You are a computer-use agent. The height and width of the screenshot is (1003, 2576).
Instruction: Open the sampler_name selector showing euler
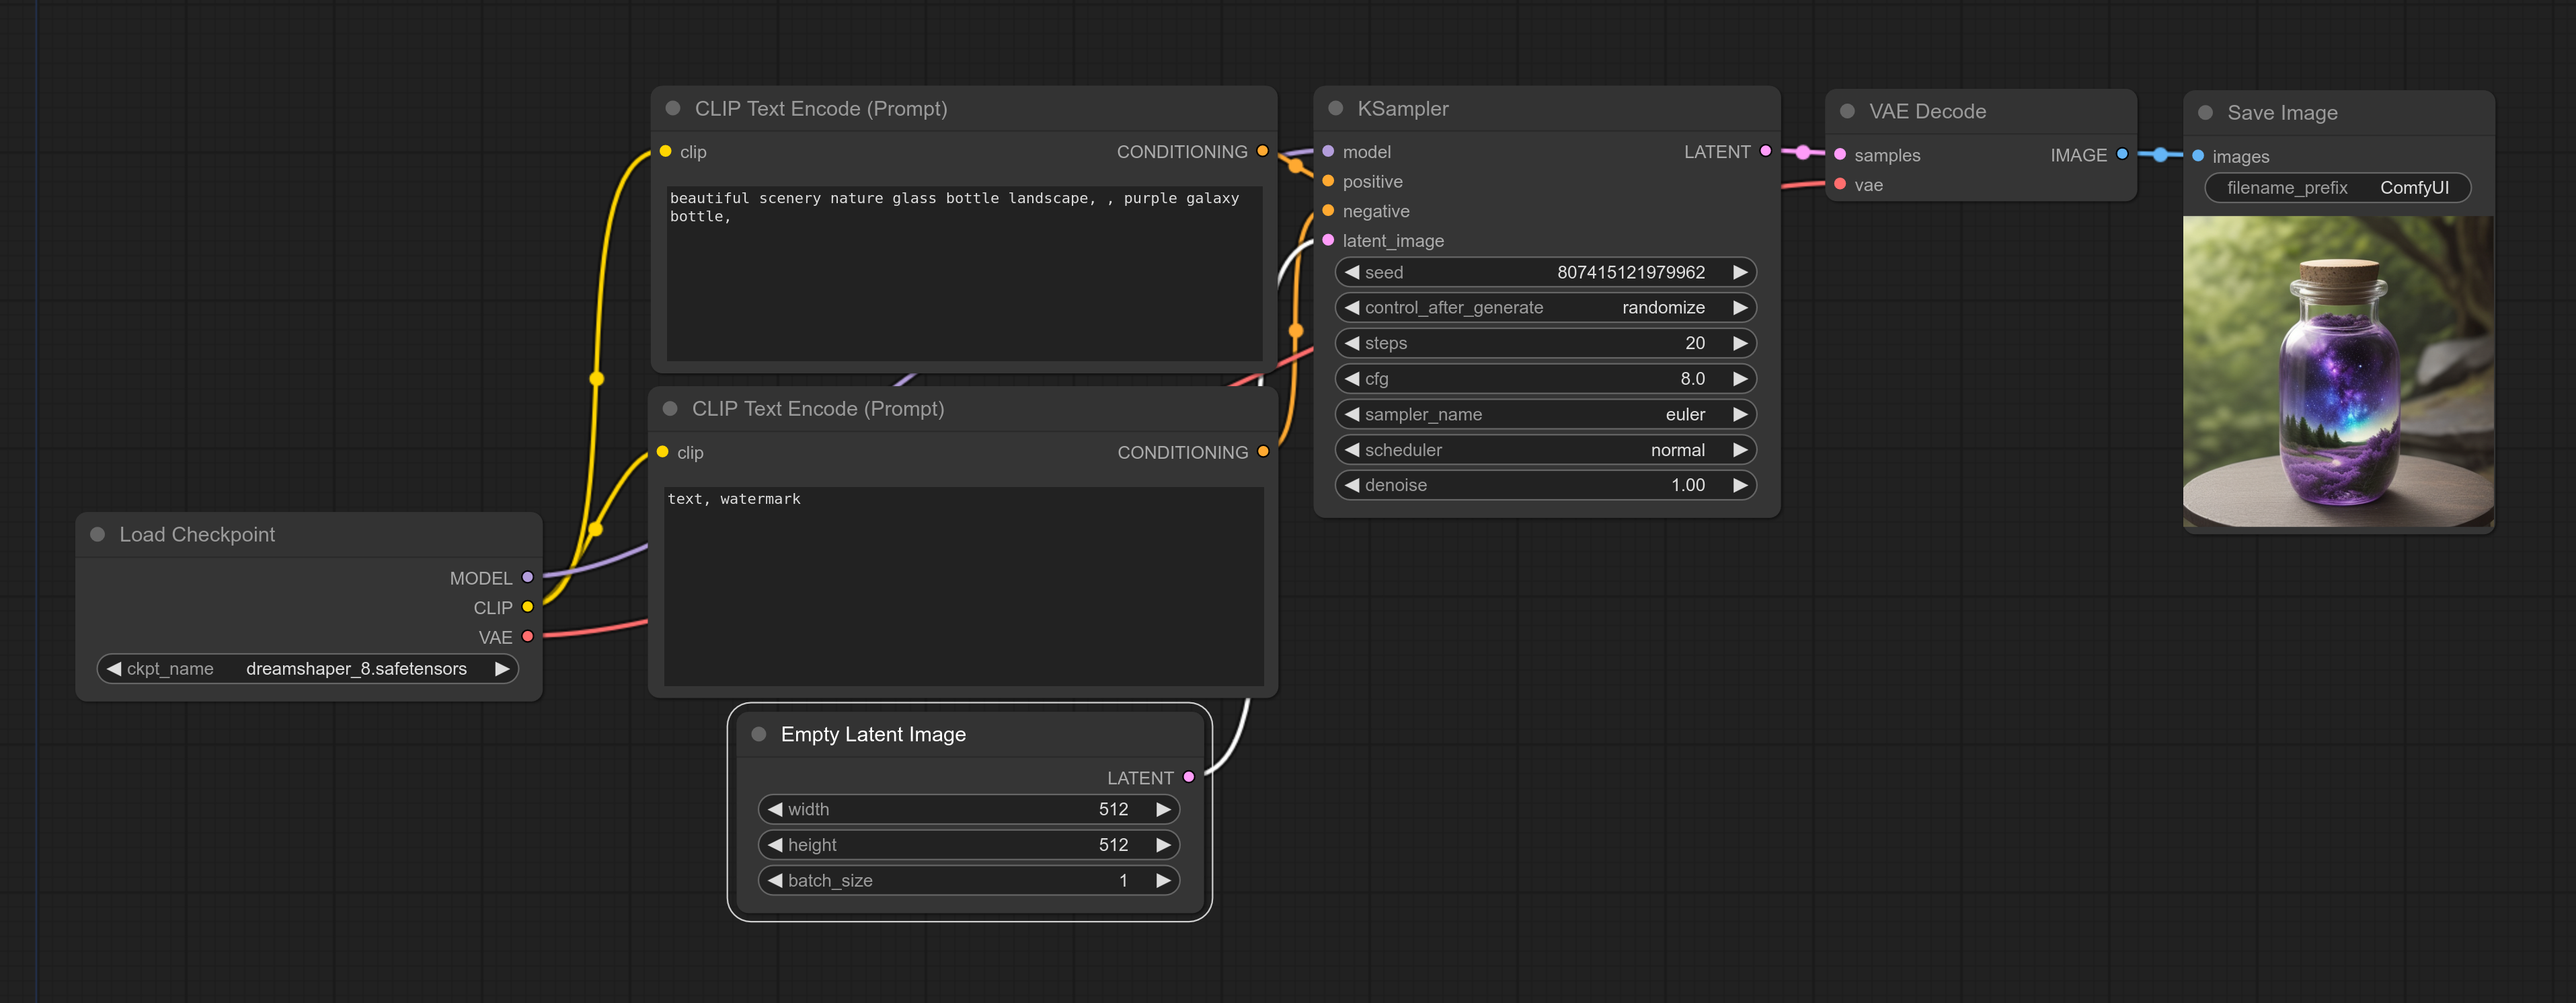point(1545,413)
